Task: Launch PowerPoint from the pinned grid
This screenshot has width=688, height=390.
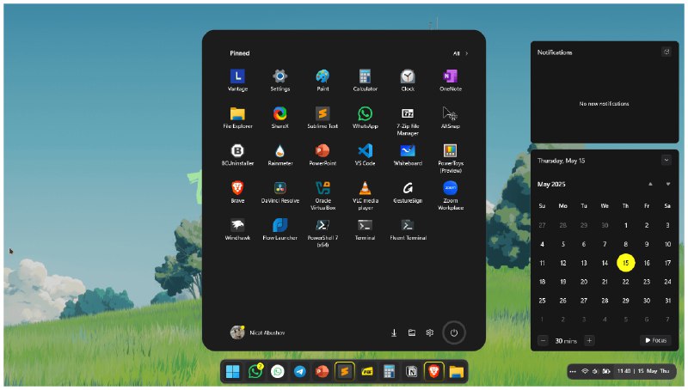Action: [322, 155]
